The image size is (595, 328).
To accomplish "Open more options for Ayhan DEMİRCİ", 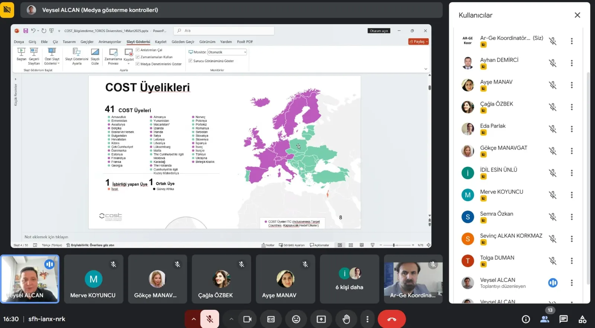I will tap(572, 63).
